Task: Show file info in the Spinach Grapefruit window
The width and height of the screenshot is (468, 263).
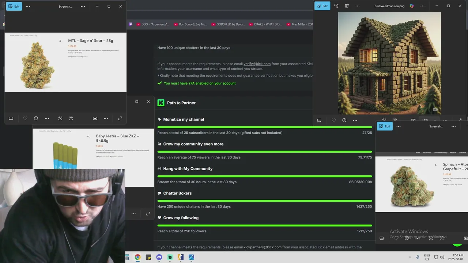Action: tap(407, 238)
